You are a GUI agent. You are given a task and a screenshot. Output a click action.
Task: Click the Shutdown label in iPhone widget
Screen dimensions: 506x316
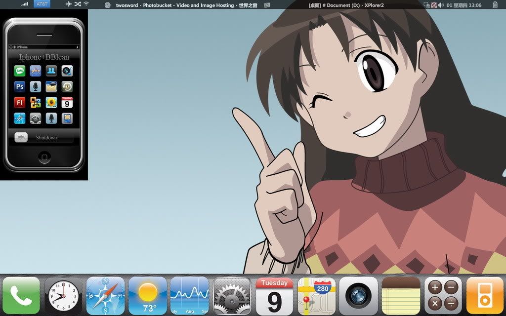(x=46, y=138)
